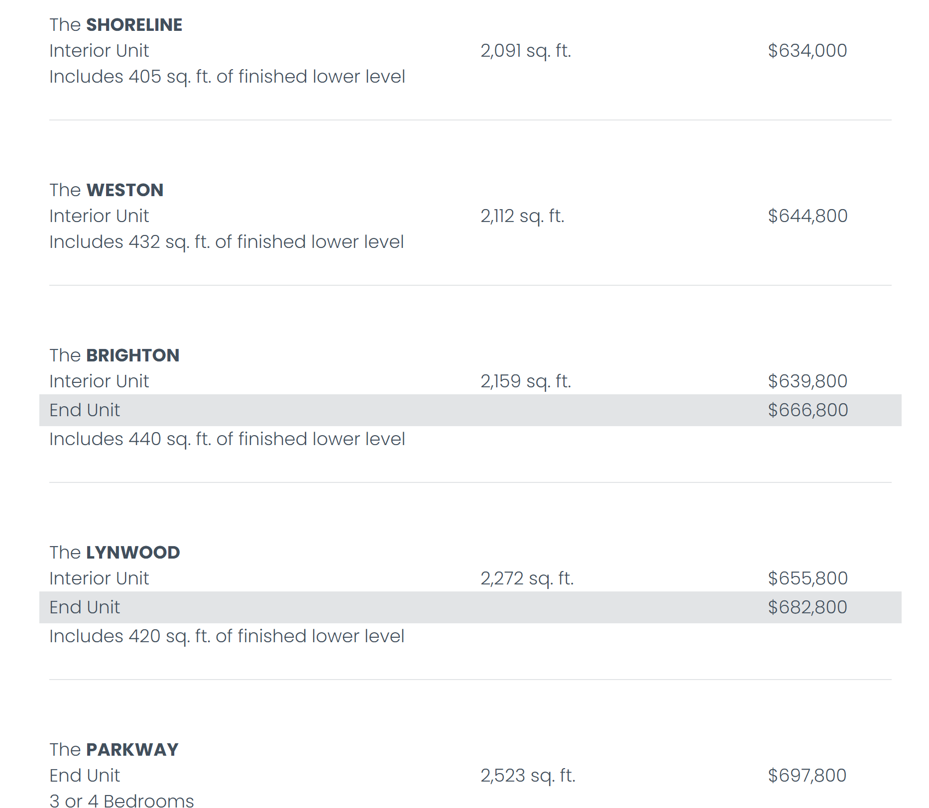Select the Brighton End Unit highlighted row
Screen dimensions: 929x808
[470, 410]
